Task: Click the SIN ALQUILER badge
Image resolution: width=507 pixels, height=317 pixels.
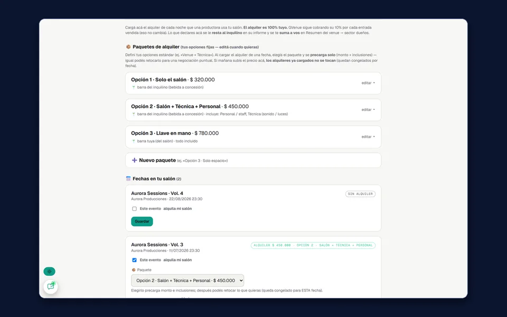Action: click(x=360, y=194)
